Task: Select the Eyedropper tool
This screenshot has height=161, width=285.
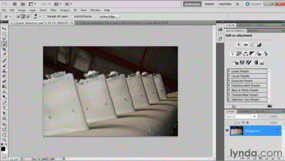Action: 4,54
